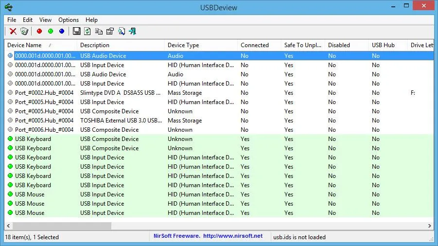Click 'NirSoft Freeware.' status bar text
The width and height of the screenshot is (438, 246).
click(177, 236)
